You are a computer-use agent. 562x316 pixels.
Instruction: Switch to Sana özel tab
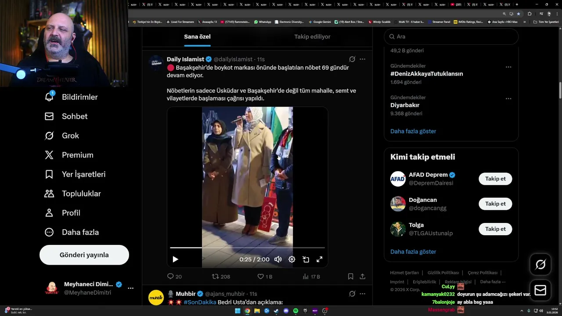(197, 37)
